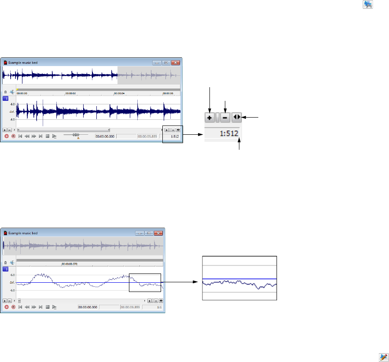Viewport: 389px width, 362px height.
Task: Click the enlarged zoom-selection arrows button
Action: coord(237,117)
